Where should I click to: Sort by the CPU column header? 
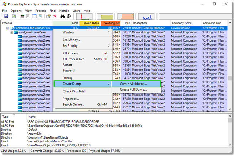point(66,23)
